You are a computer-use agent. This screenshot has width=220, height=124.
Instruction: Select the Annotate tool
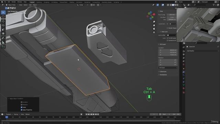click(3, 38)
